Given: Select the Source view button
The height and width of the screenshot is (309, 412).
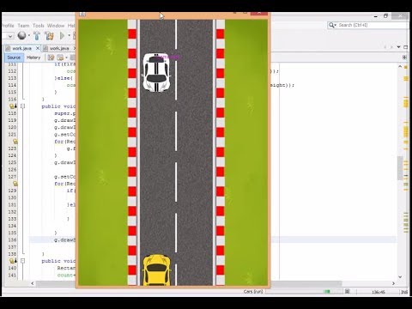Looking at the screenshot, I should (x=14, y=58).
